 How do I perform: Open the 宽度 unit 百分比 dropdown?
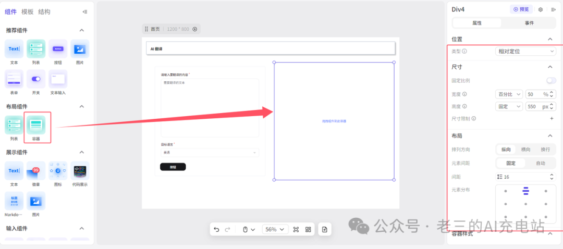click(509, 94)
